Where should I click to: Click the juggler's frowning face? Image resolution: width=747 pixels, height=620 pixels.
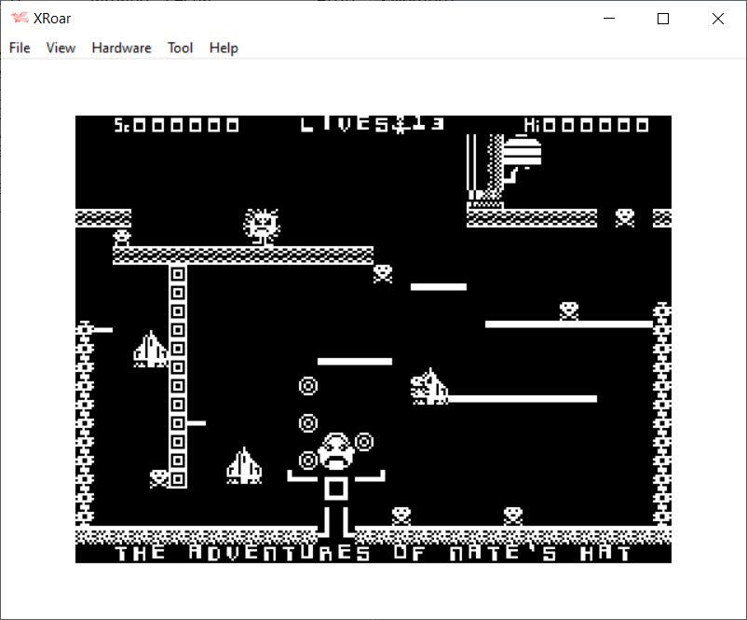336,453
